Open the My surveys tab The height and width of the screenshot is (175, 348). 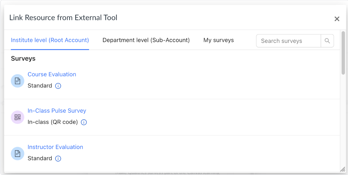pos(219,40)
